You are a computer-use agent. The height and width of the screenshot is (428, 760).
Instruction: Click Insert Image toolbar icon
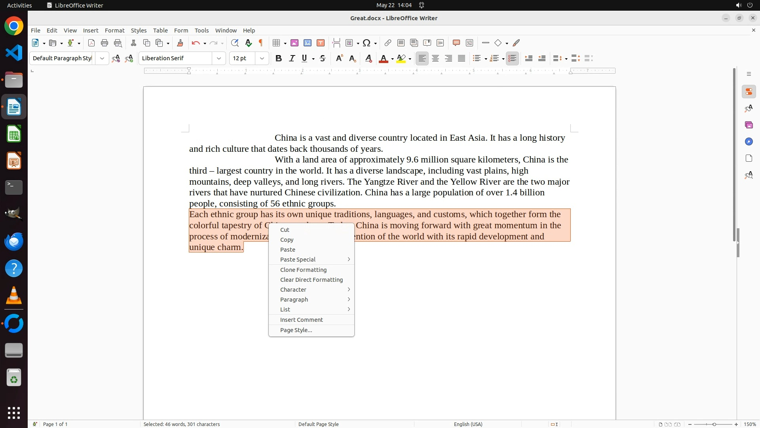point(294,43)
